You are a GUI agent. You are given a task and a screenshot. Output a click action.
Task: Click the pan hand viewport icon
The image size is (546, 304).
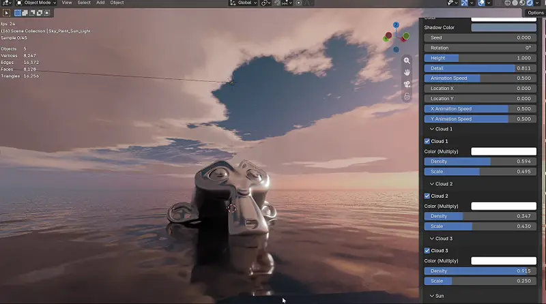pyautogui.click(x=407, y=72)
